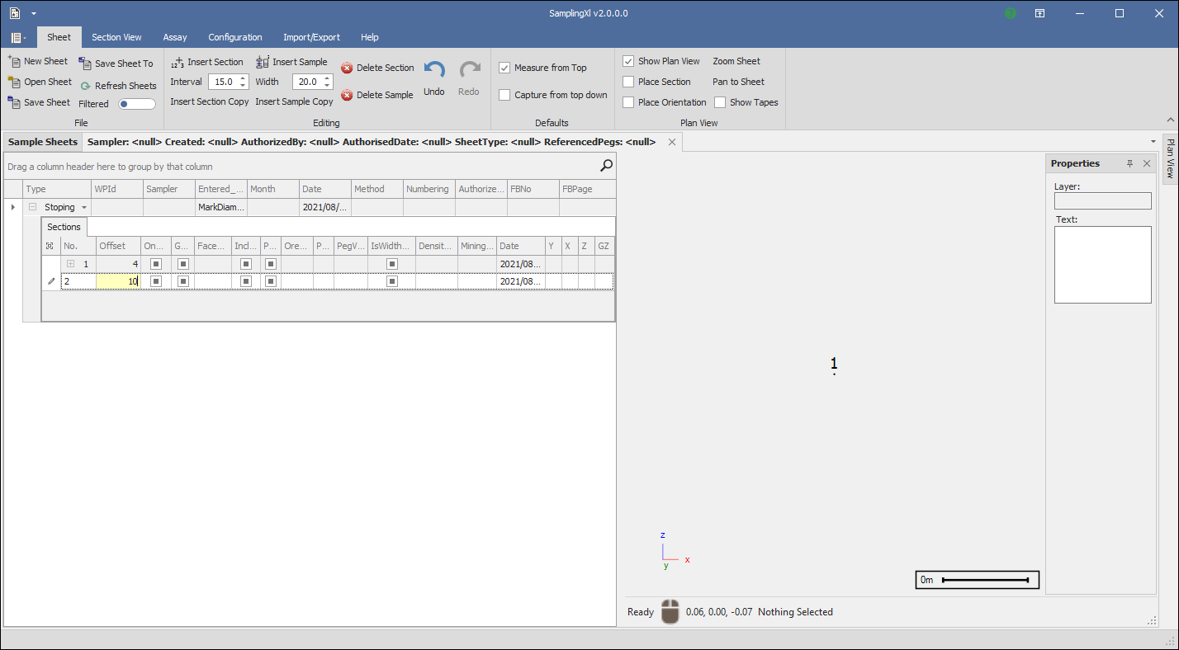Pin the Properties panel
The width and height of the screenshot is (1179, 650).
(x=1130, y=164)
